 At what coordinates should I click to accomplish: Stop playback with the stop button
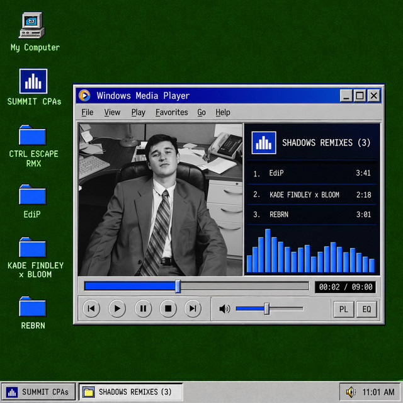168,309
